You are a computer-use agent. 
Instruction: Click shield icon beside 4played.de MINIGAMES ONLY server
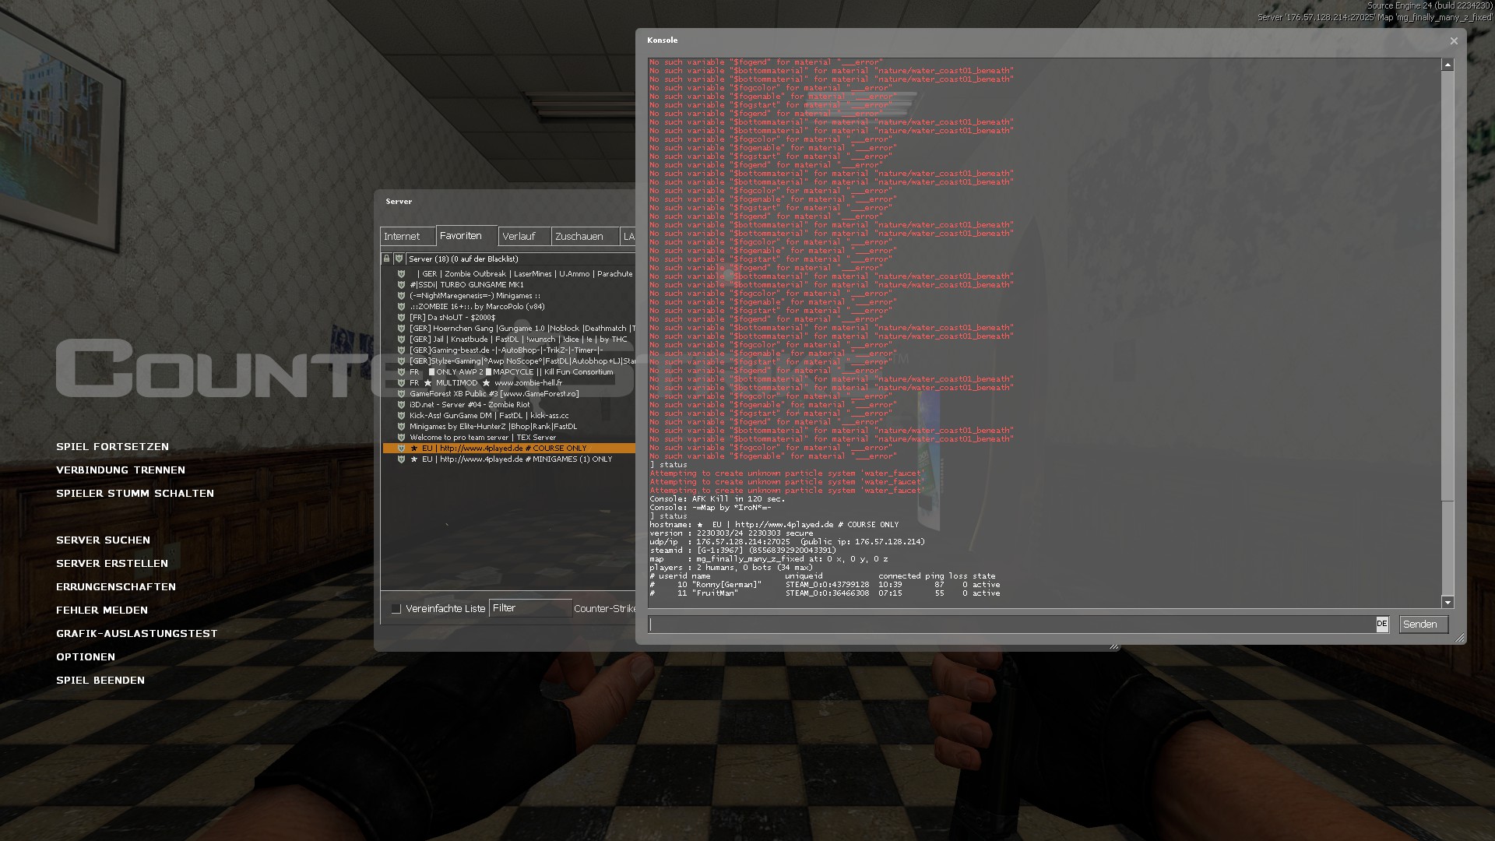click(402, 459)
